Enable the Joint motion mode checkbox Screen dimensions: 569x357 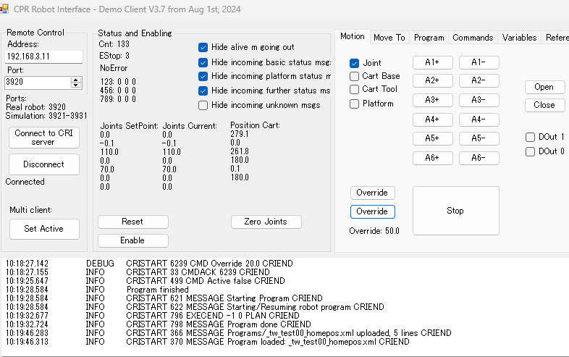point(355,64)
